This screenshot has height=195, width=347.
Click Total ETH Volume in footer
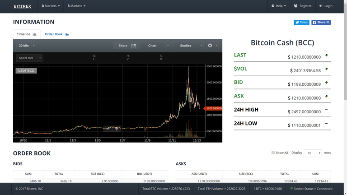221,189
